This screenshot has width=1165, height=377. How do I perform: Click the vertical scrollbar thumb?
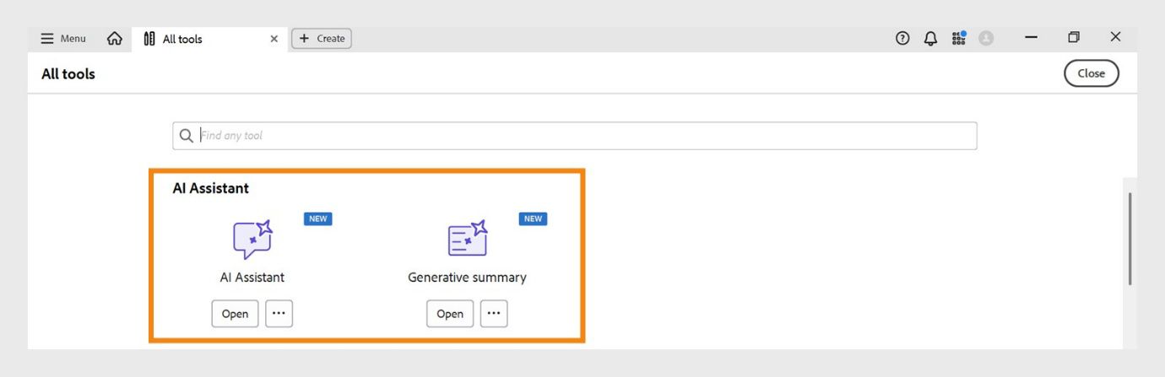point(1130,239)
